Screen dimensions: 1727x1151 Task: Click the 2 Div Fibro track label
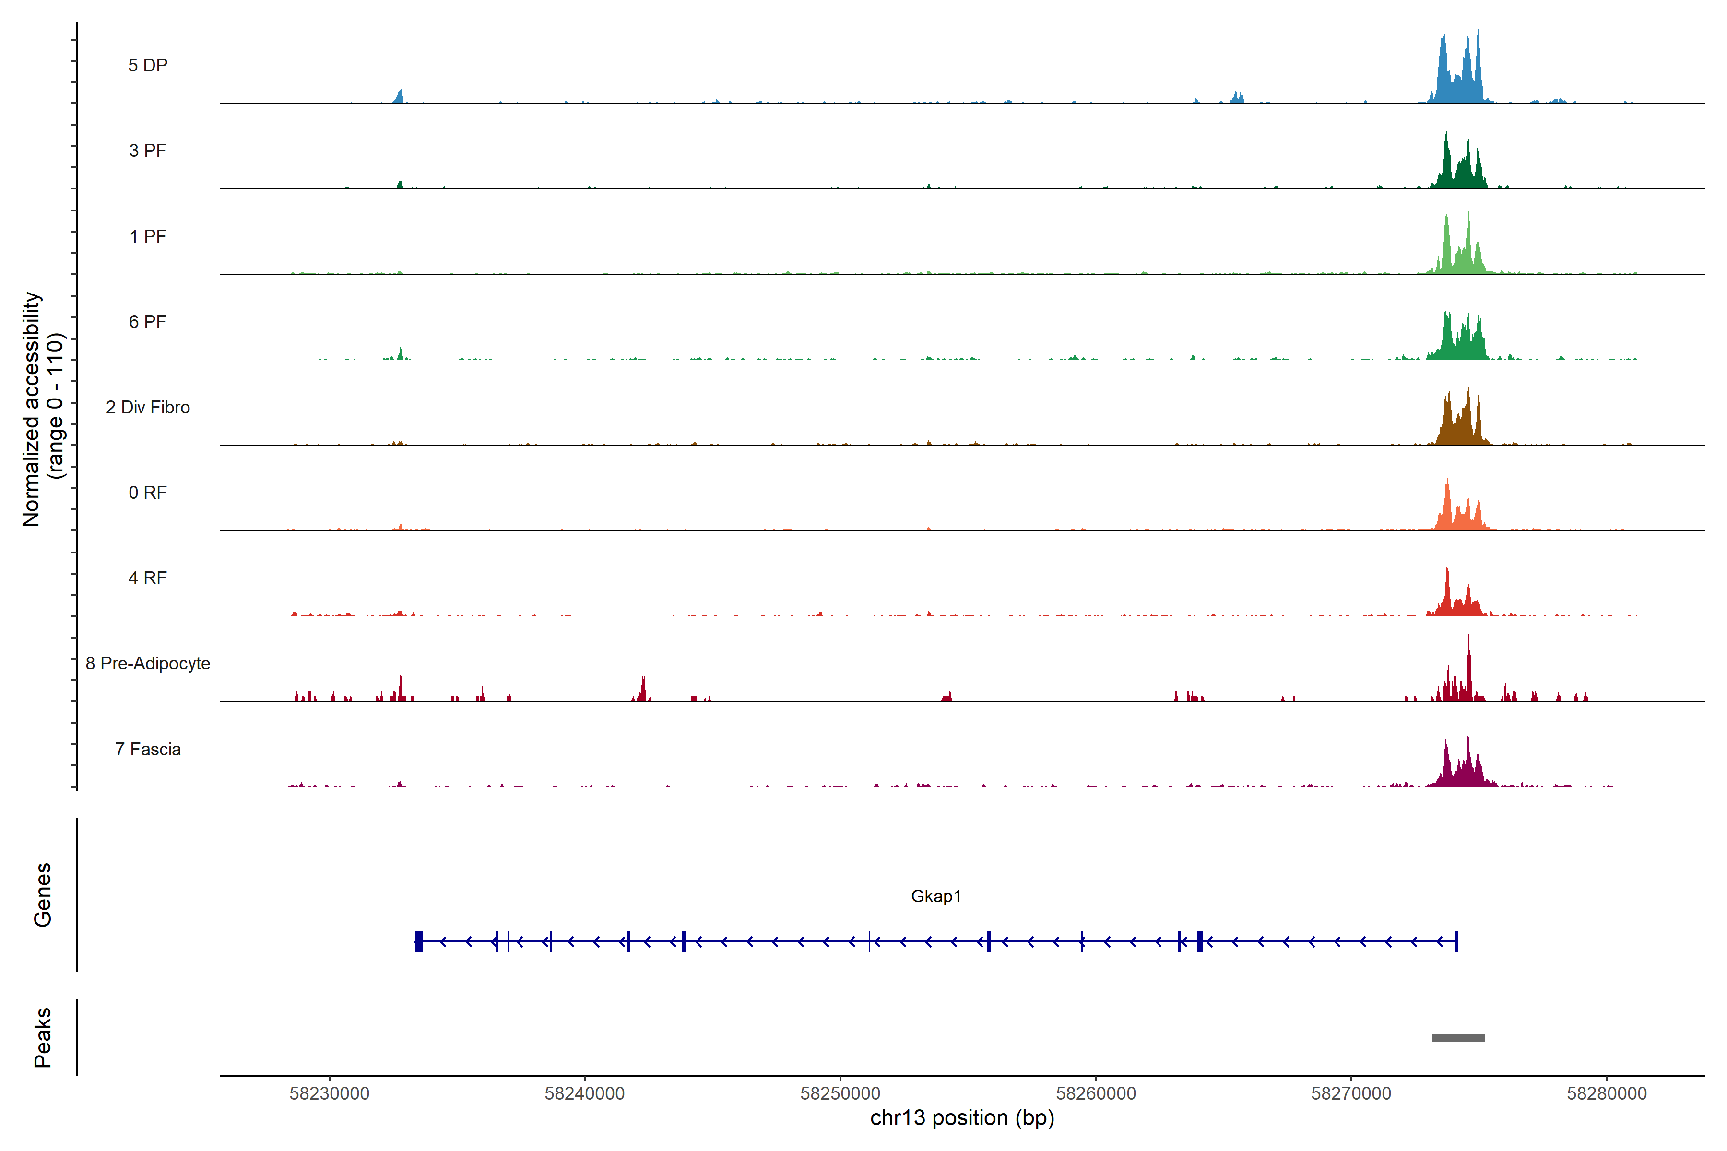[x=148, y=407]
